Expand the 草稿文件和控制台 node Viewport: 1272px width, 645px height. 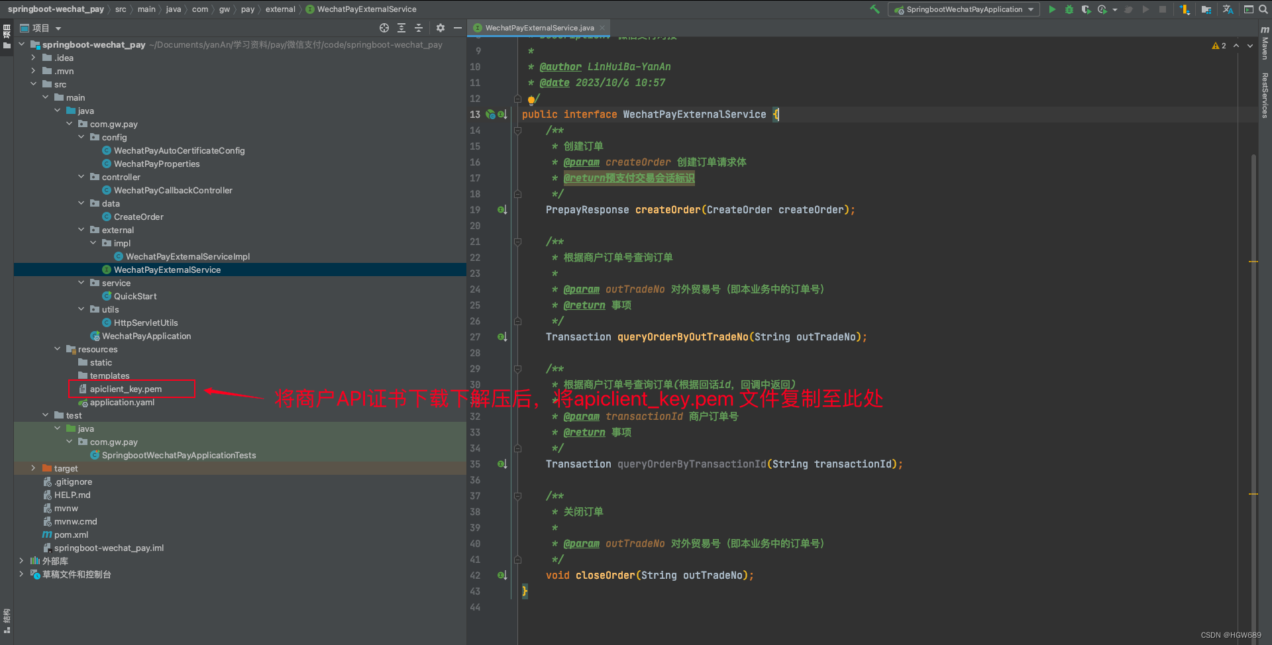(x=22, y=574)
